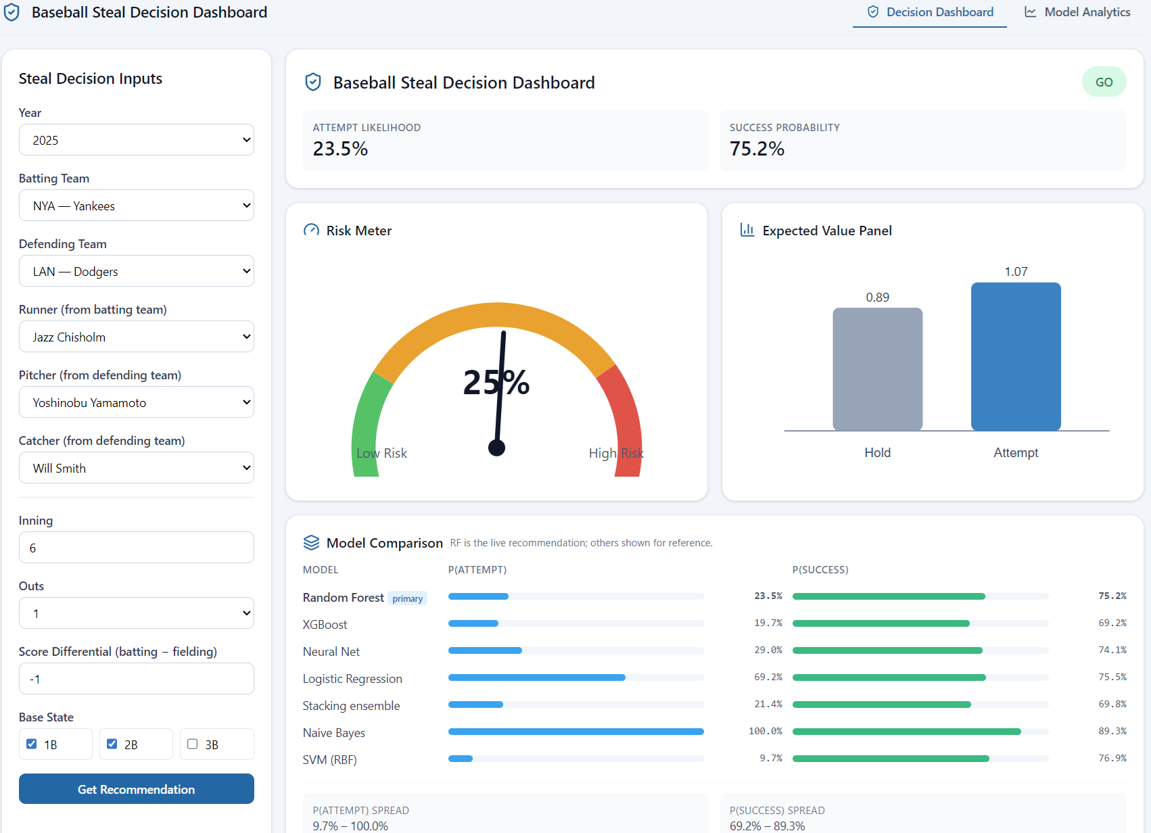The height and width of the screenshot is (833, 1151).
Task: Toggle the 1B base checkbox
Action: 31,744
